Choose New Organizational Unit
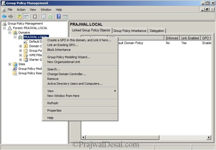216x150 pixels. [80, 62]
